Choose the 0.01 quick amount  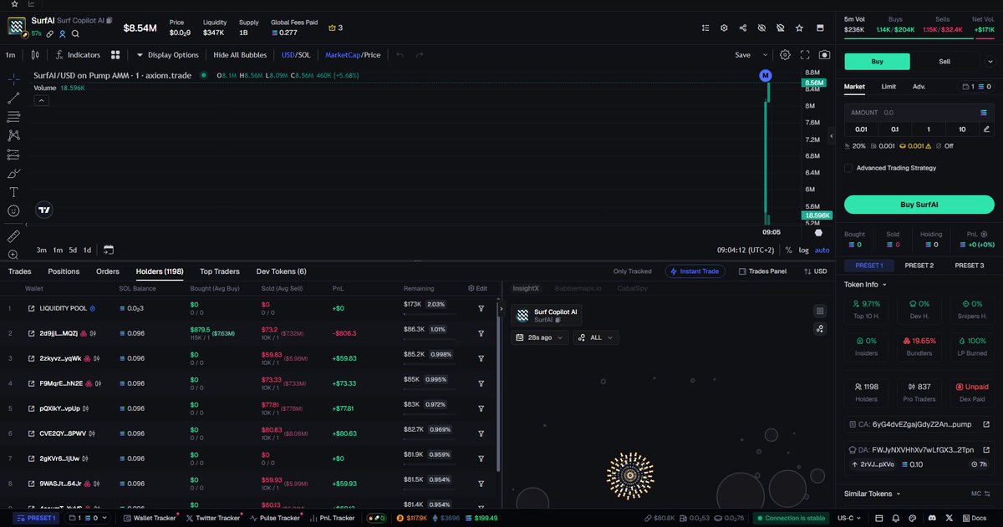[x=861, y=129]
